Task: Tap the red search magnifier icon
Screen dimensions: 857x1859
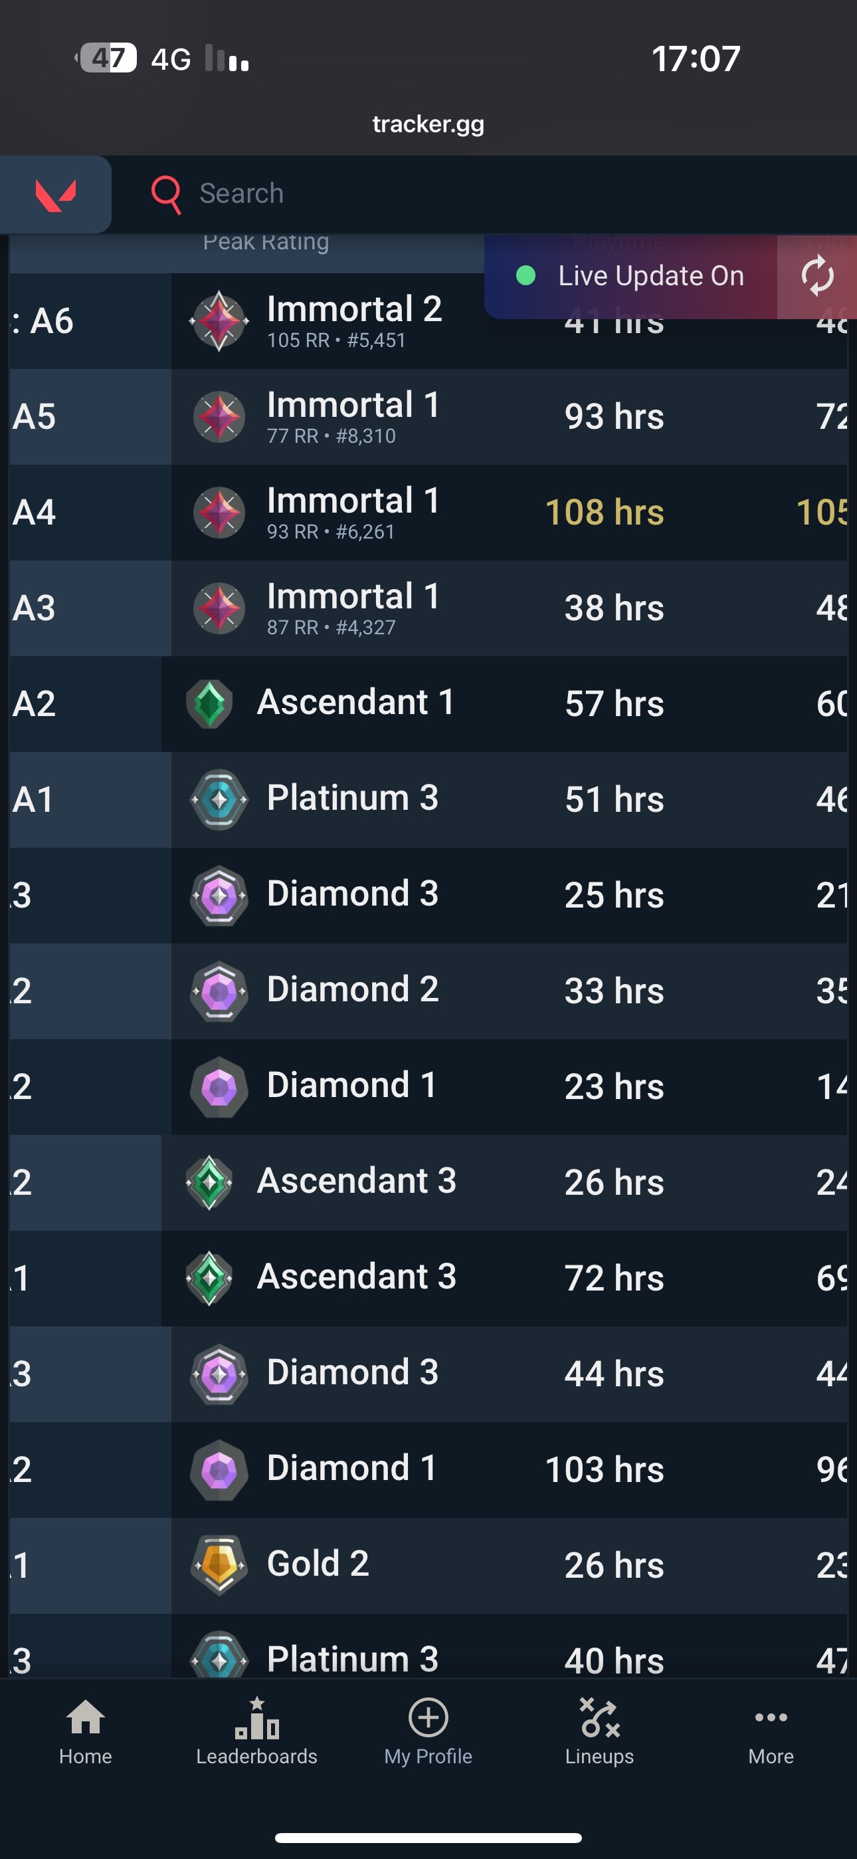Action: [166, 194]
